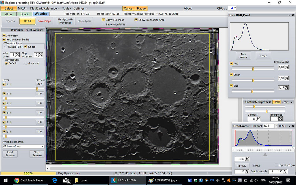
Task: Open Microsoft Edge in the taskbar
Action: pos(54,180)
